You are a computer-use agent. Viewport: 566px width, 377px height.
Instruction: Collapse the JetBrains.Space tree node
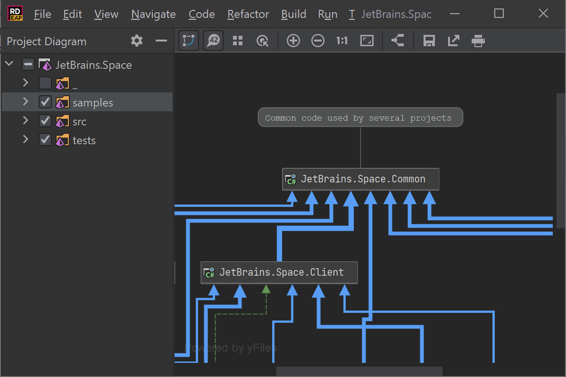[x=9, y=63]
